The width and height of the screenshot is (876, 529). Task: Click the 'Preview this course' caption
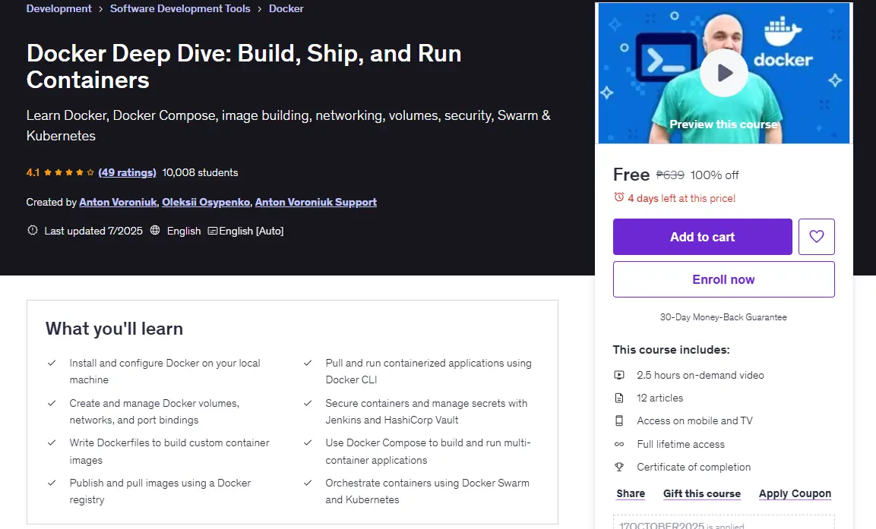coord(723,124)
